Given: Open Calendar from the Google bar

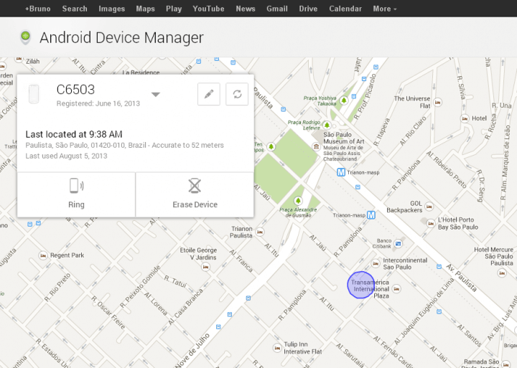Looking at the screenshot, I should [345, 9].
